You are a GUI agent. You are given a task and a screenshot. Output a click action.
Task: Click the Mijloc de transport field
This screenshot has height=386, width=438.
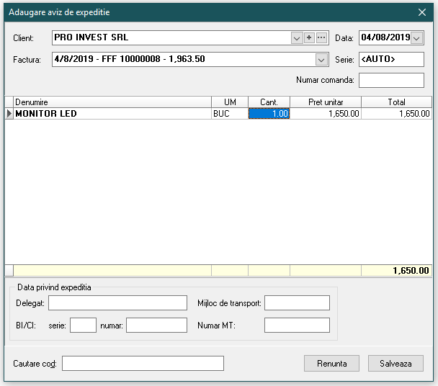[x=297, y=303]
